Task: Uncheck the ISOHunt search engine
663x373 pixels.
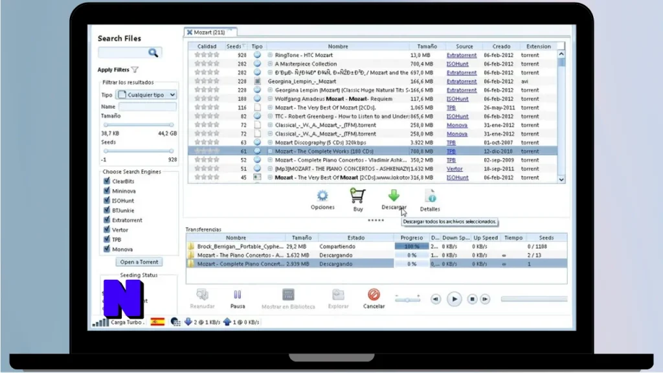Action: 107,201
